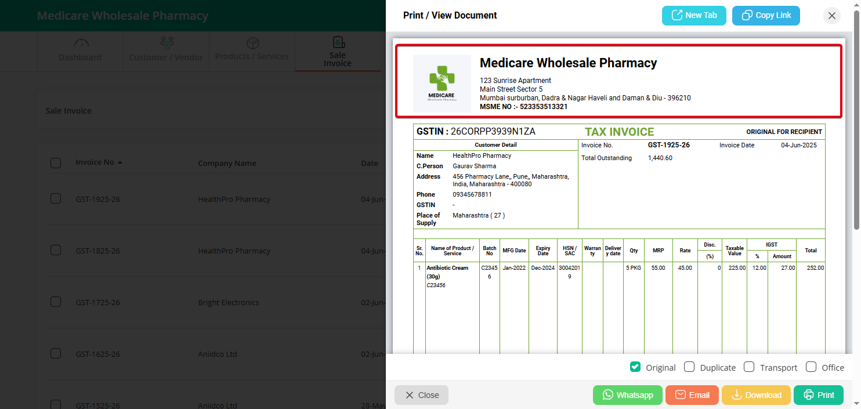Select the Sale Invoice tab

click(x=338, y=51)
